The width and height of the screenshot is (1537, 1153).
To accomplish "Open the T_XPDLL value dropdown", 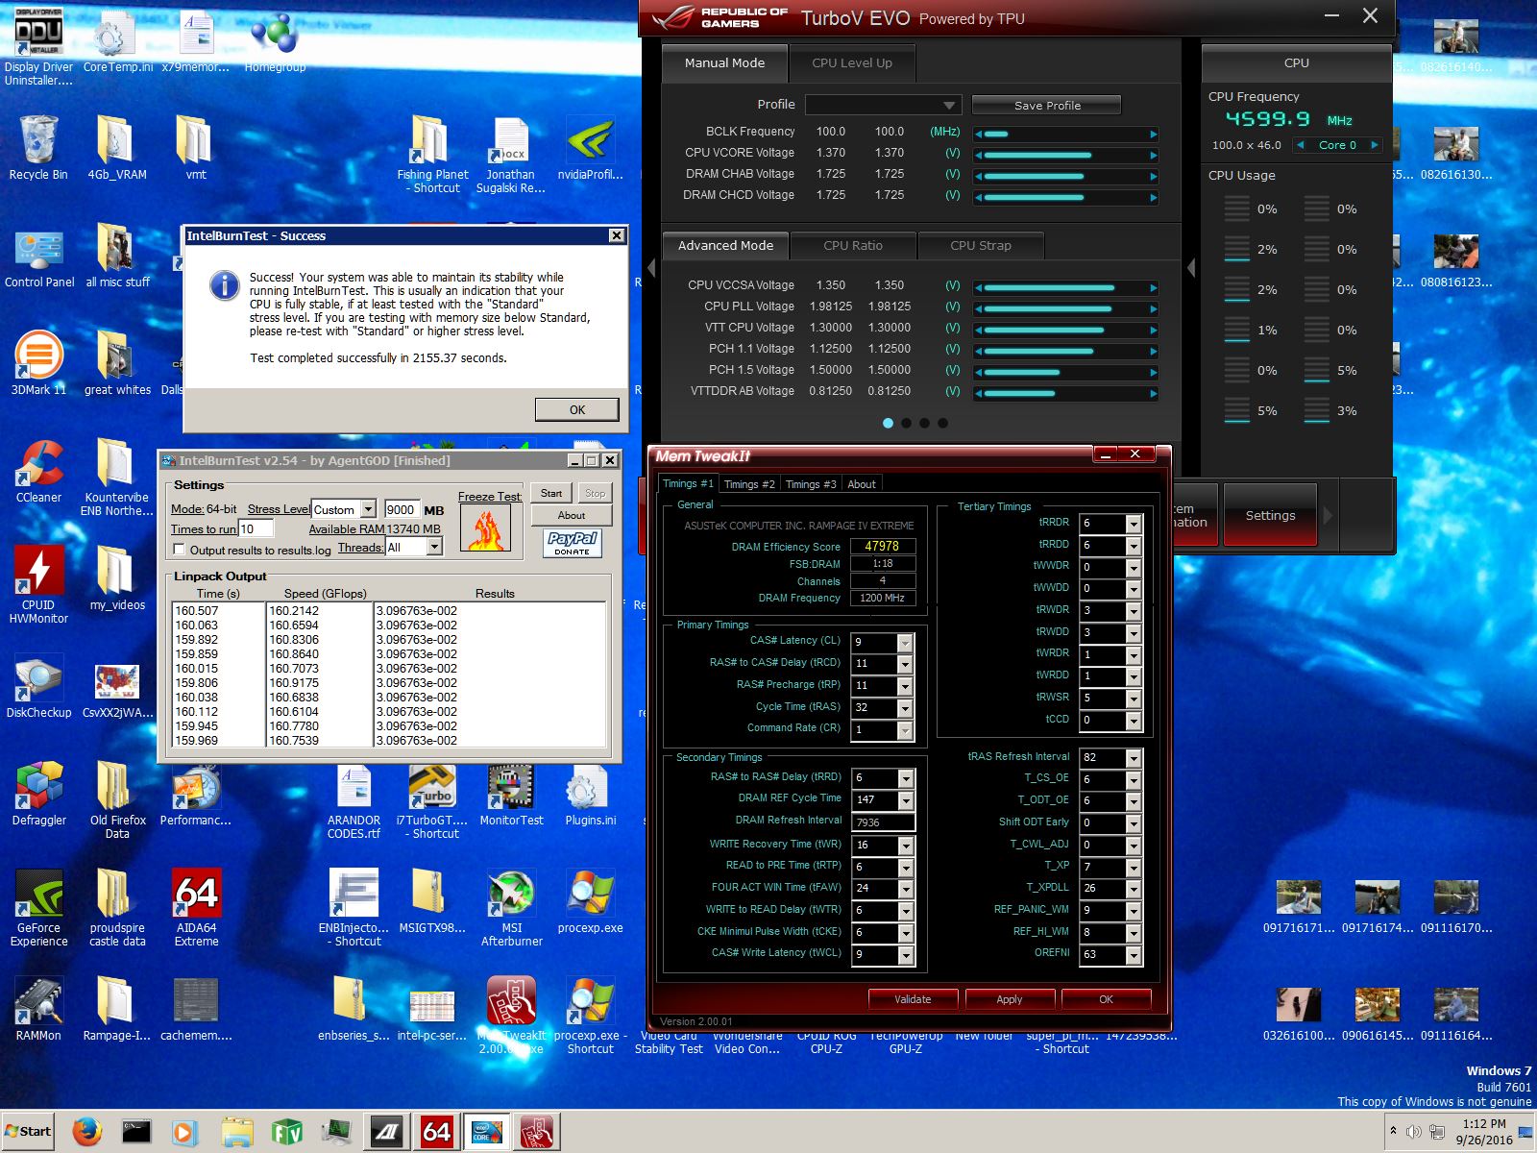I will [1134, 888].
